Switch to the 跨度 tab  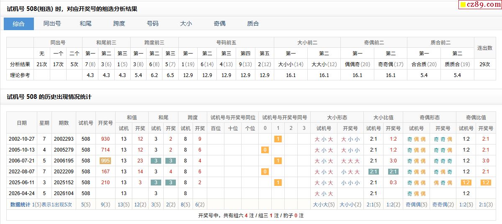pyautogui.click(x=119, y=24)
